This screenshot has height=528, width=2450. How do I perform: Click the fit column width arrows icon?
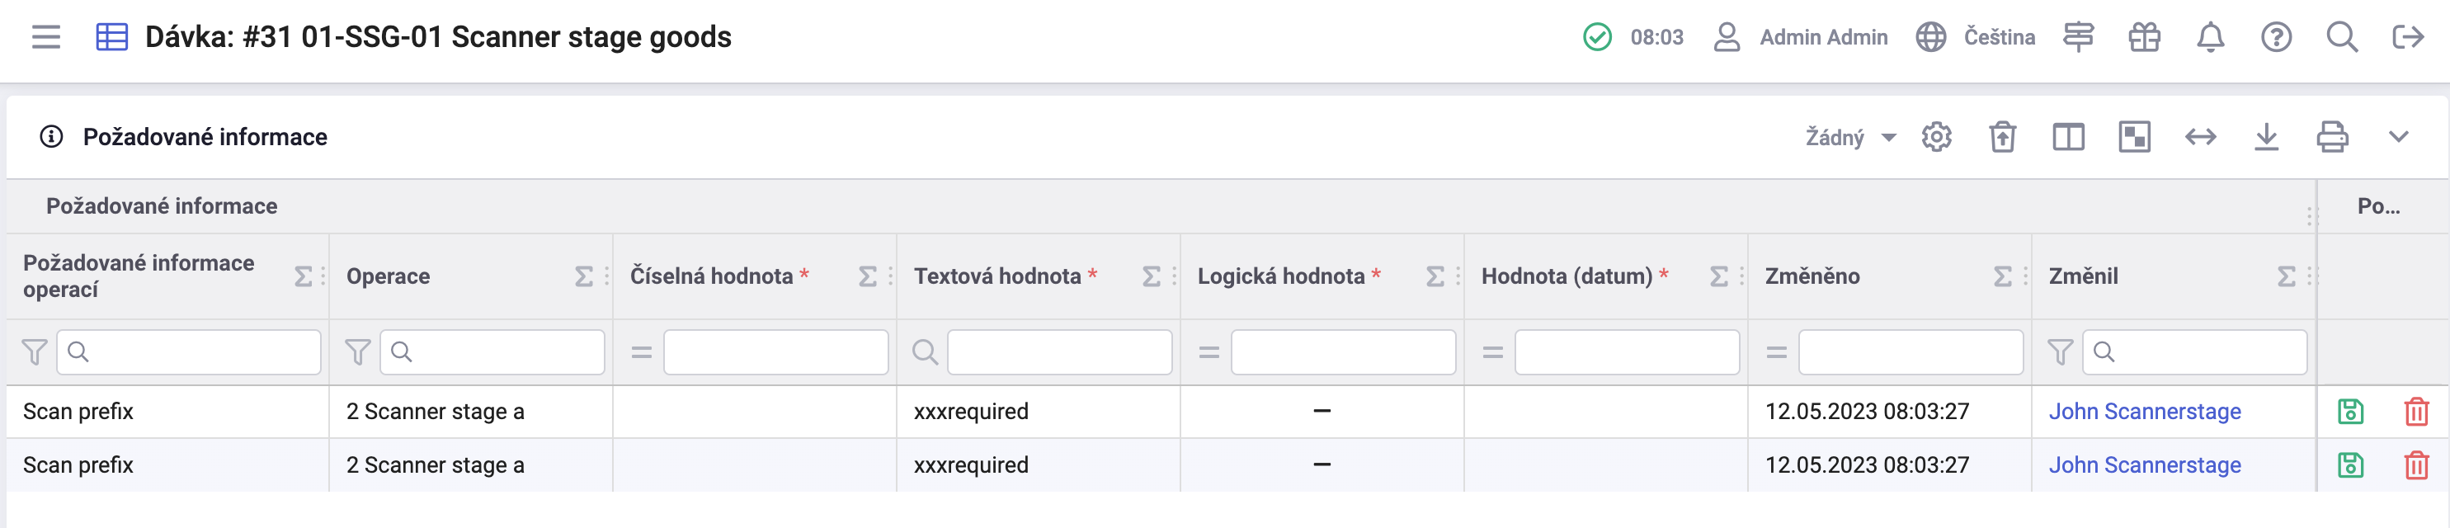(2202, 136)
